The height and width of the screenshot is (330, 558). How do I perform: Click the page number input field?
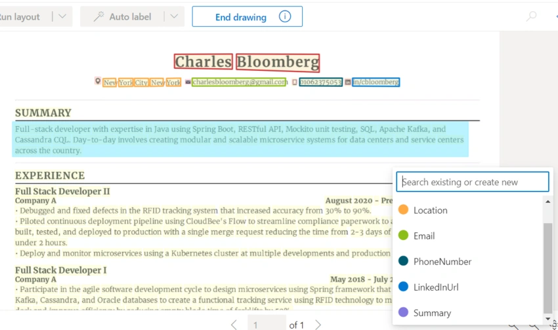(x=267, y=323)
